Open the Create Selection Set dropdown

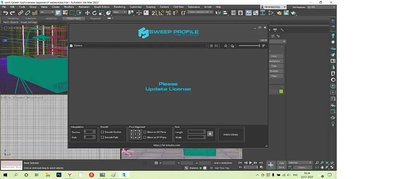click(200, 12)
